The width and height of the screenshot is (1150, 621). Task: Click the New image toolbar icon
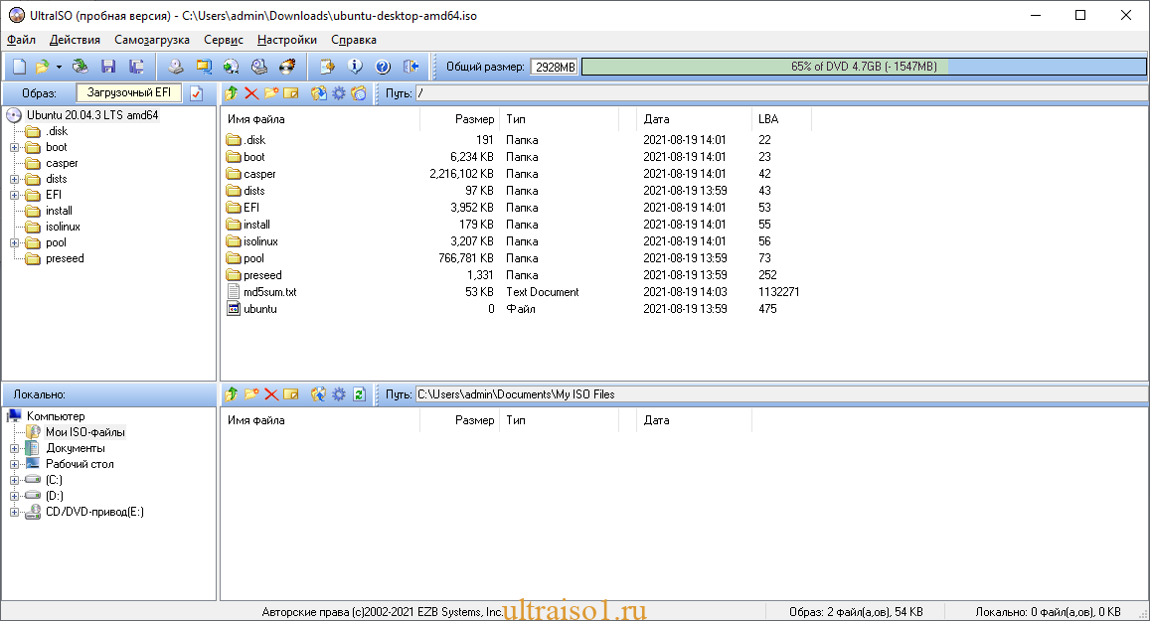pos(18,67)
